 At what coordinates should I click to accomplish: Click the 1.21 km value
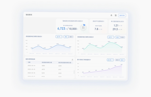116,26
